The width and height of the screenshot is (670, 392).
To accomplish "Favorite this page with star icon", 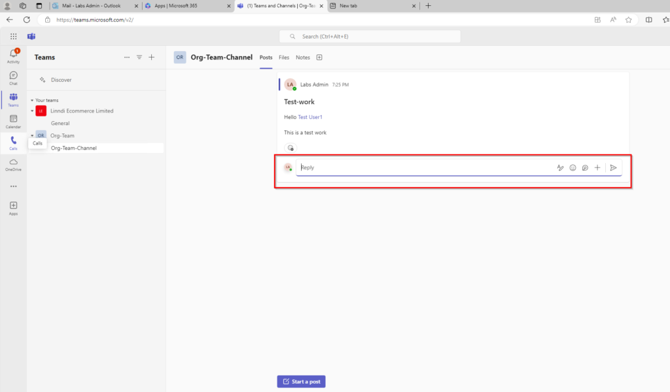I will 629,20.
